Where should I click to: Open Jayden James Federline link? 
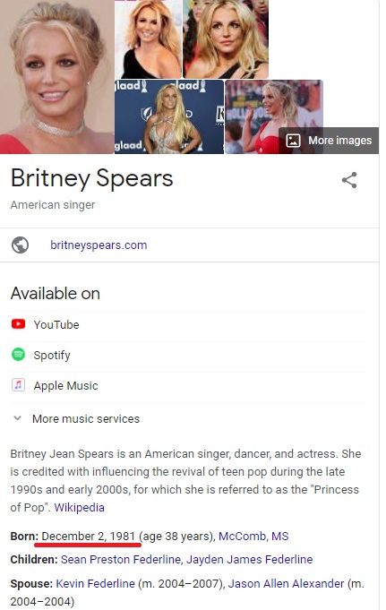pos(249,560)
